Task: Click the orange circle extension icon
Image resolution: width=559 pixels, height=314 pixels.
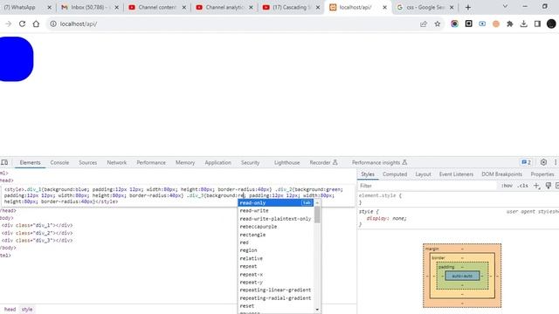Action: [x=496, y=24]
